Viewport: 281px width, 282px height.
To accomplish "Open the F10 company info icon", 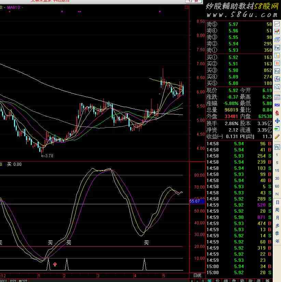I will tap(277, 48).
